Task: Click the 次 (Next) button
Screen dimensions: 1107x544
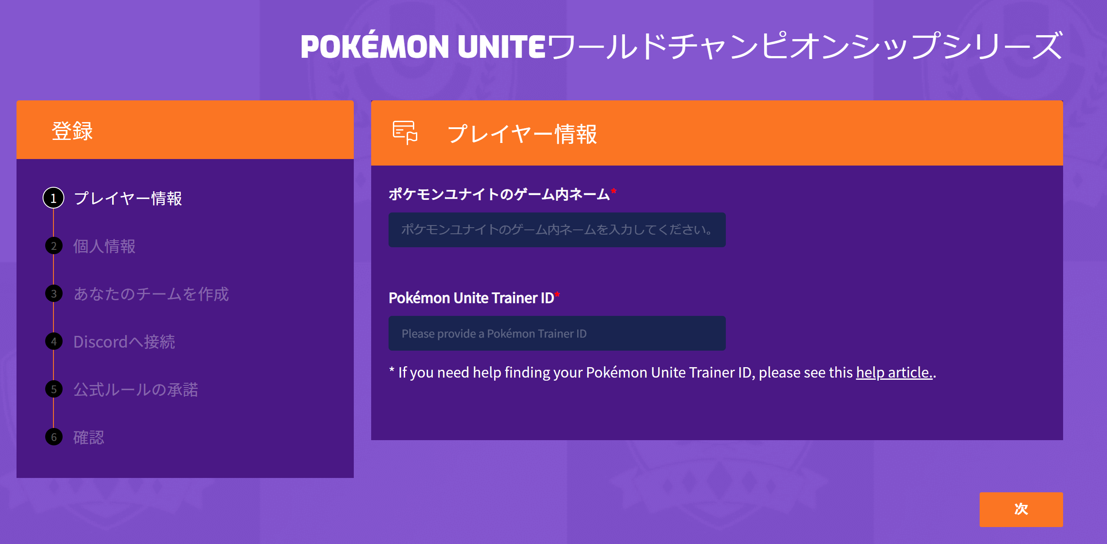Action: (1021, 509)
